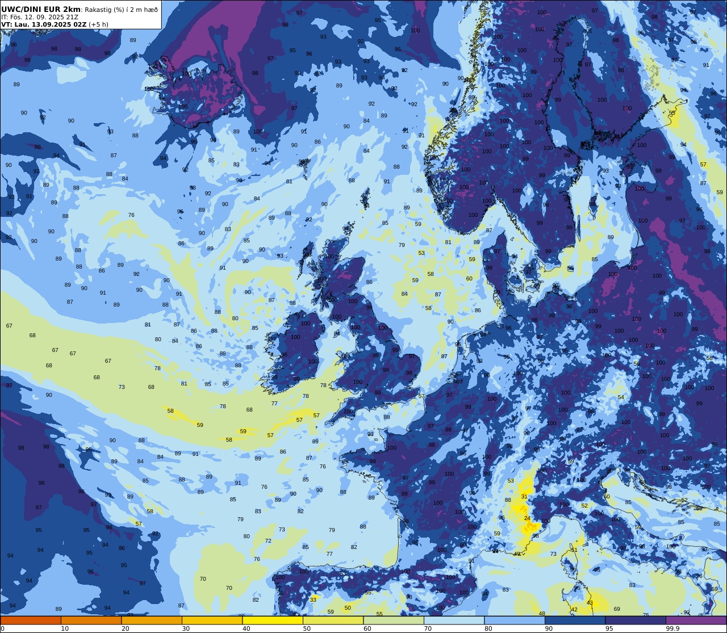The image size is (727, 633).
Task: Click the valid time 'VT: Lau. 13.09.2025 02Z'
Action: tap(43, 24)
